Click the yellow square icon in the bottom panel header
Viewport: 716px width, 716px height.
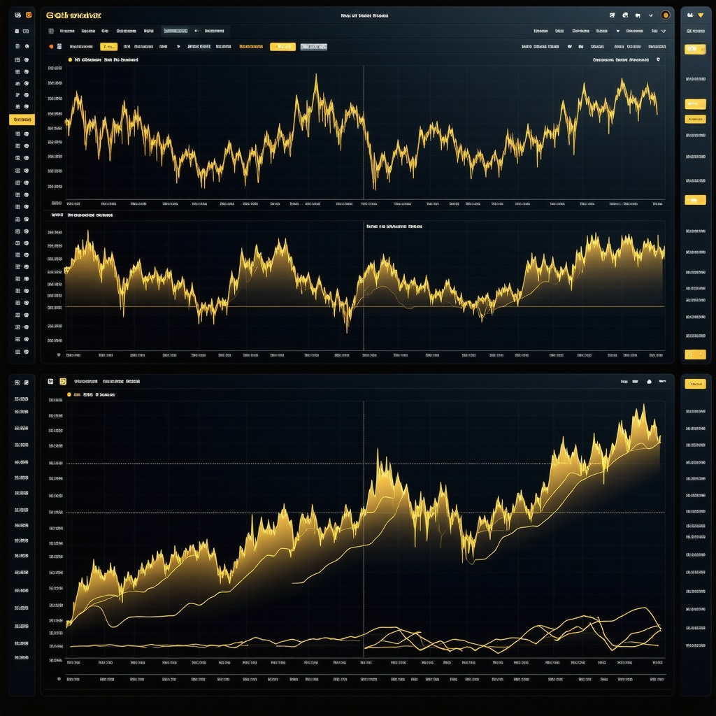63,381
